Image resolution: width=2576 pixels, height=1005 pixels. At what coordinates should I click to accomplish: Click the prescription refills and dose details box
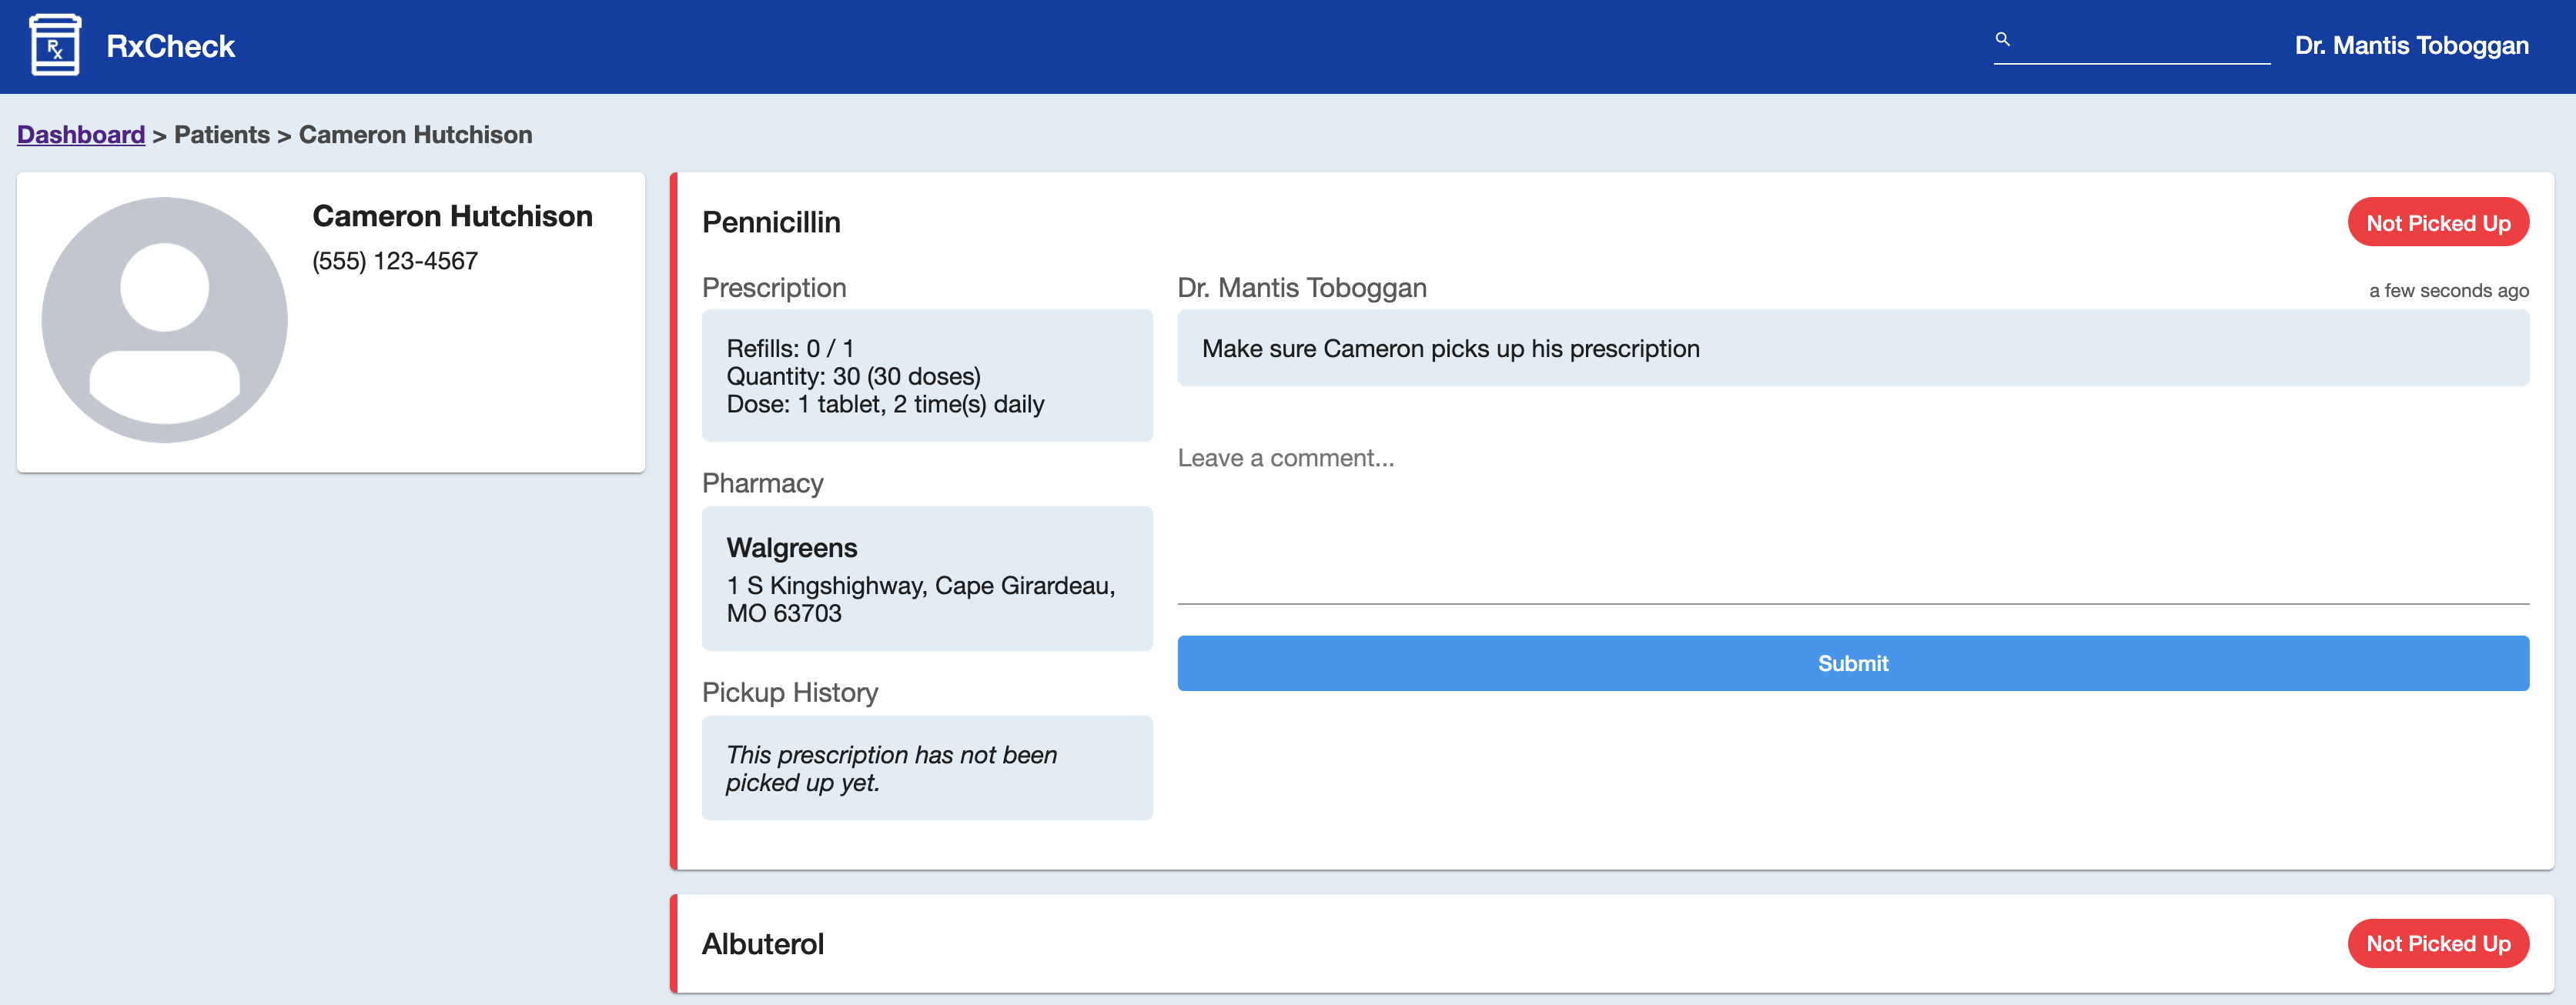[926, 376]
